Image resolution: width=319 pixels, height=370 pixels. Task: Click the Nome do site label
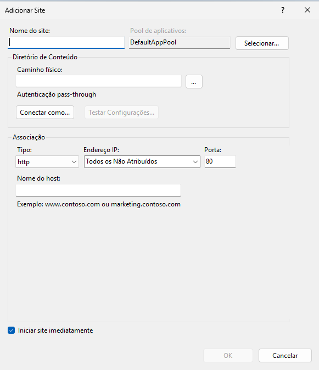(30, 31)
